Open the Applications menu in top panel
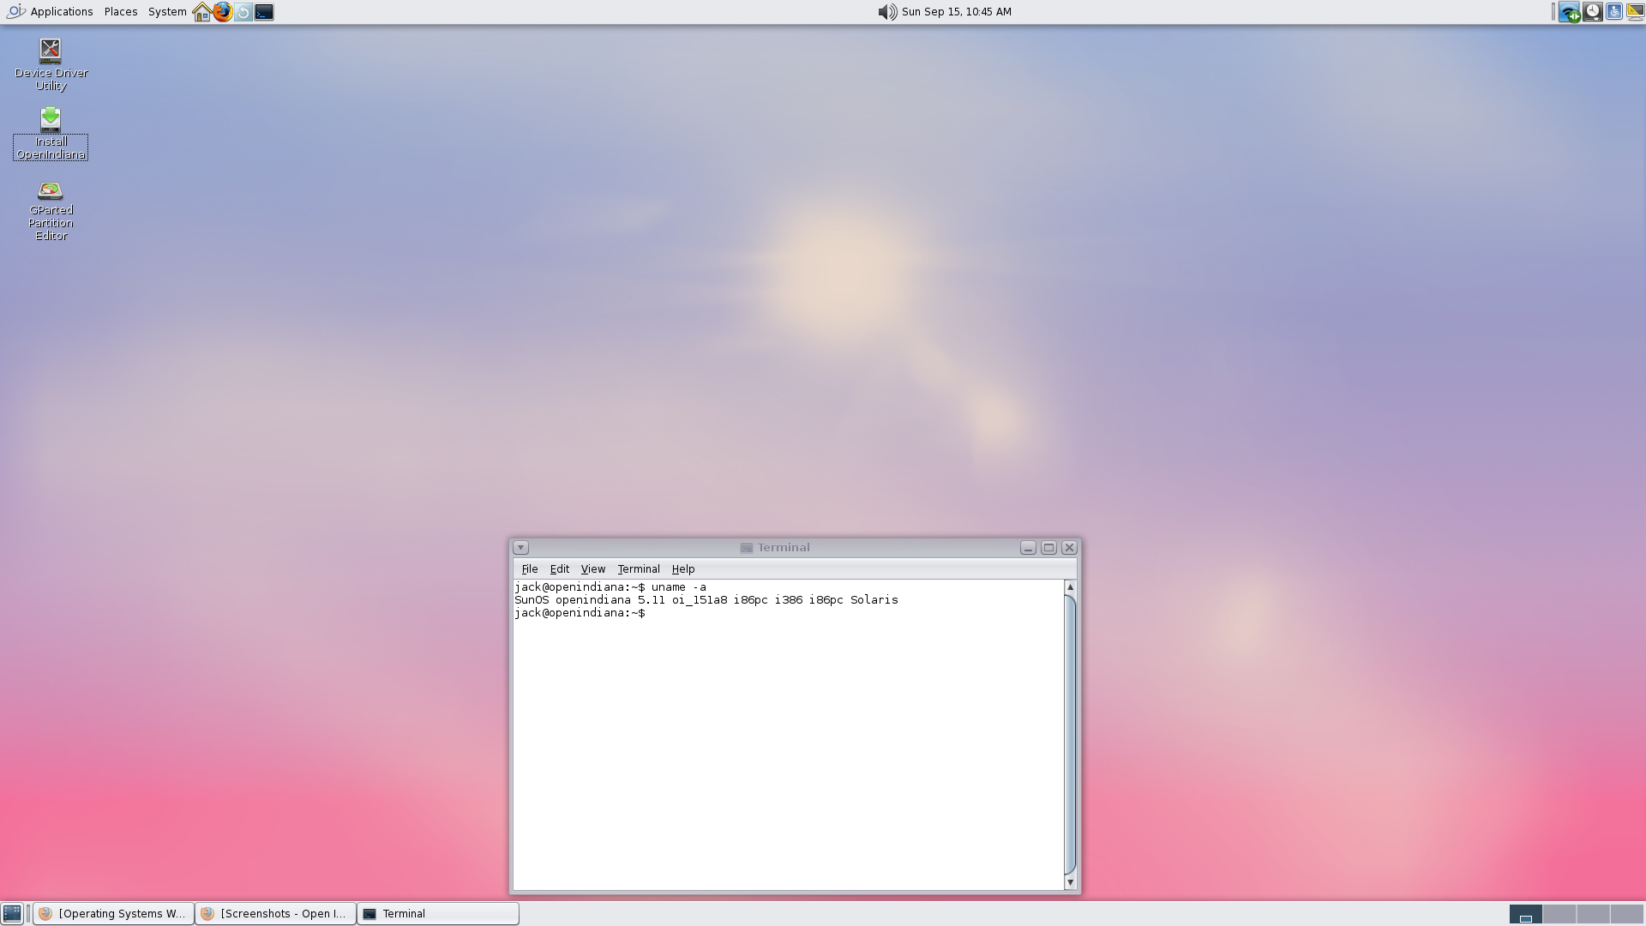This screenshot has height=926, width=1646. 50,12
